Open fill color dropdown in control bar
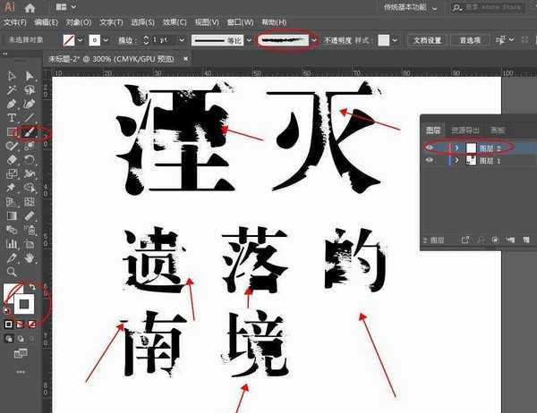 tap(81, 40)
